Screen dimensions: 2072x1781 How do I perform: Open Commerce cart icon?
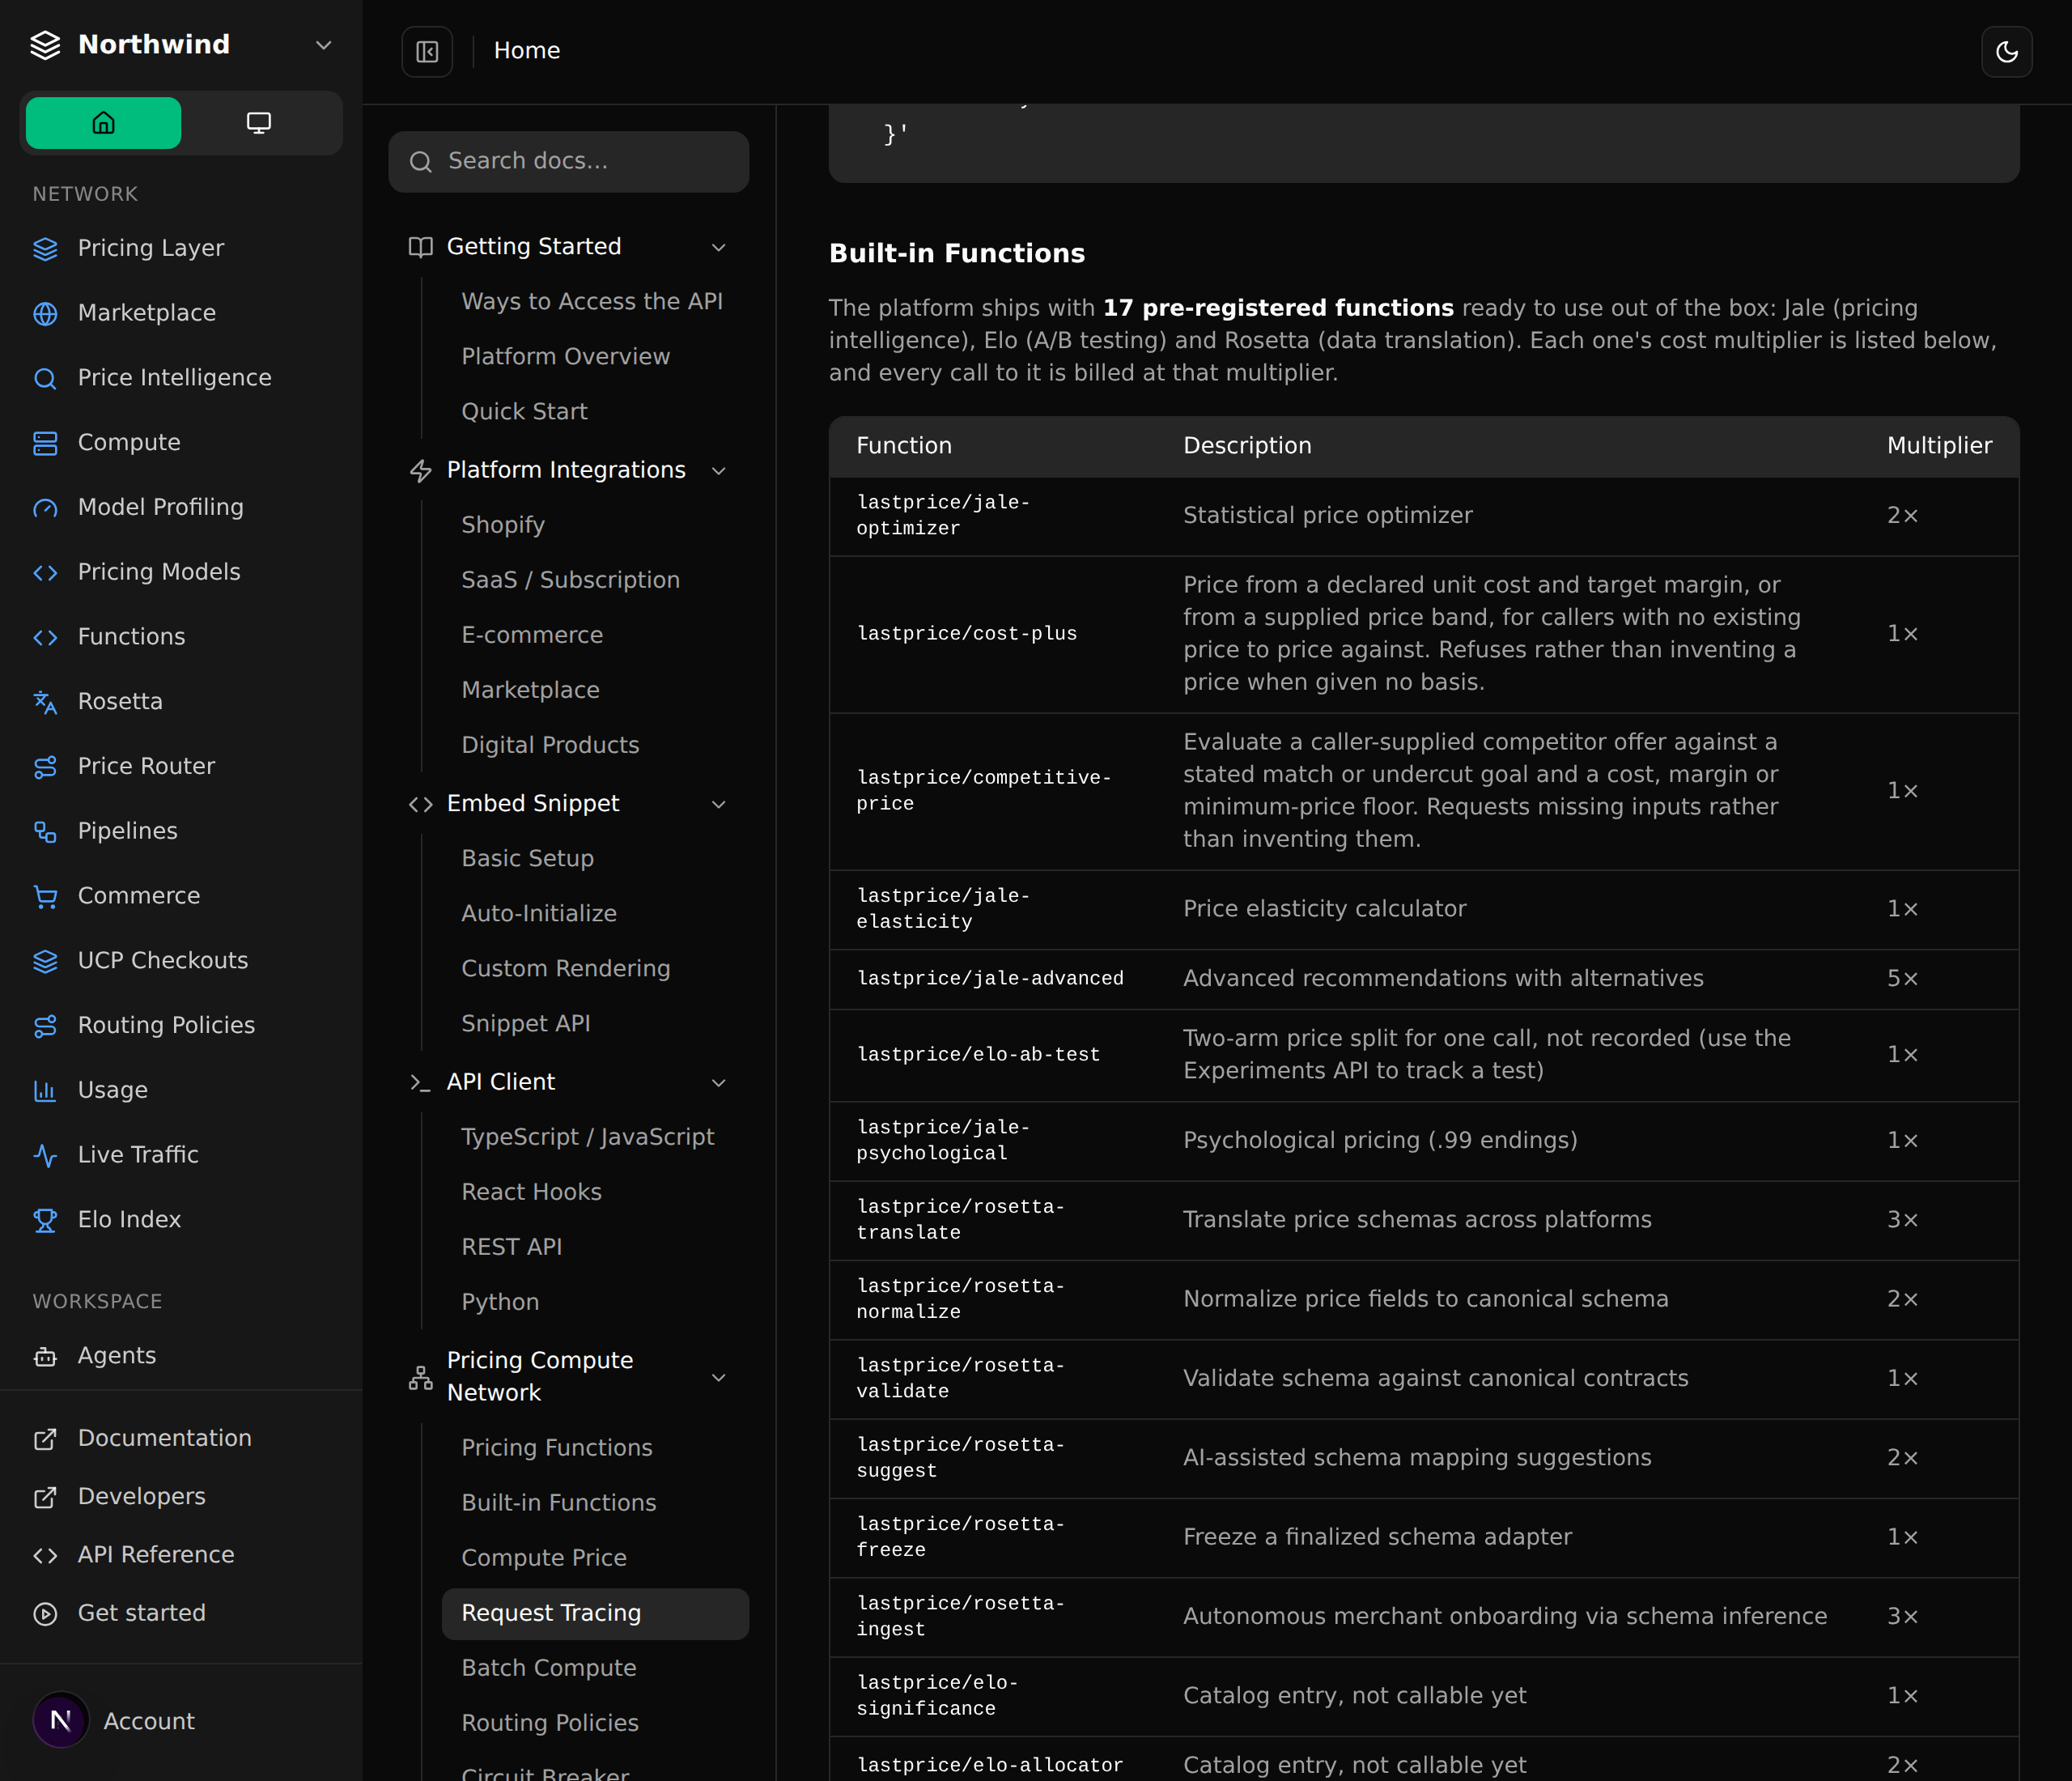click(45, 896)
